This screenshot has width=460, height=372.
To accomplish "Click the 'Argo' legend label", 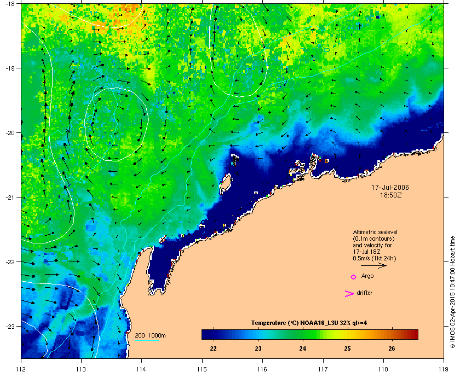I will (367, 276).
